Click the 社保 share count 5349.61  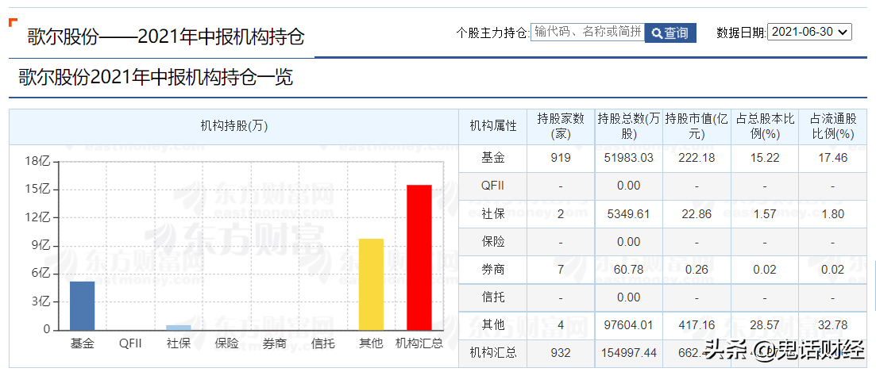click(628, 213)
